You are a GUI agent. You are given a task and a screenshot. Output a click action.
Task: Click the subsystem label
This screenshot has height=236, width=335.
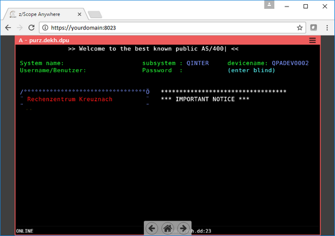pos(159,63)
